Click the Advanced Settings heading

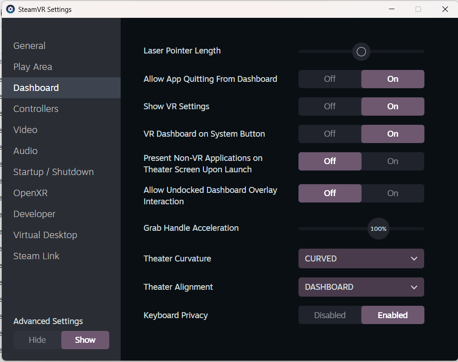(x=48, y=321)
